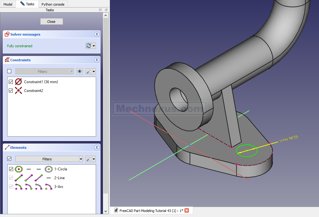Screen dimensions: 319x217
Task: Click the coincident icon of Constraint2
Action: [x=19, y=91]
